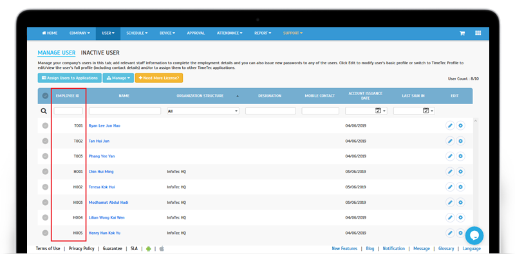This screenshot has height=254, width=515.
Task: Go to the Home menu
Action: pos(50,33)
